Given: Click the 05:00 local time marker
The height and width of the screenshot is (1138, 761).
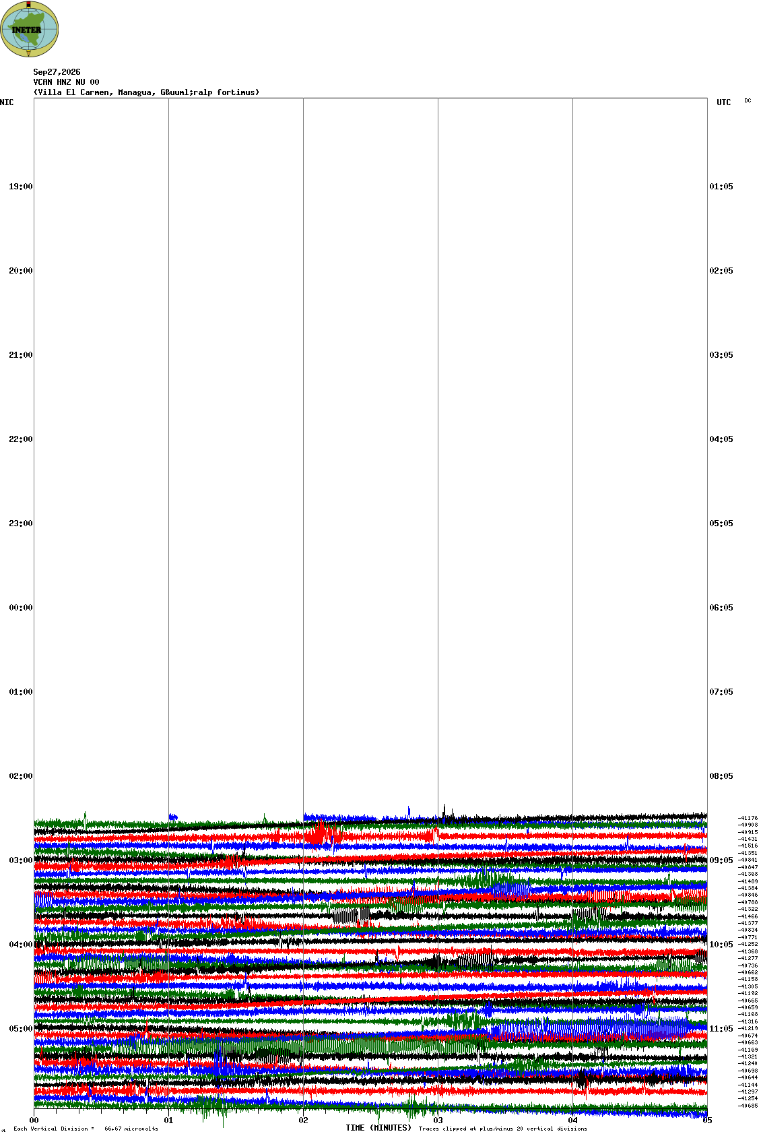Looking at the screenshot, I should pos(21,1029).
